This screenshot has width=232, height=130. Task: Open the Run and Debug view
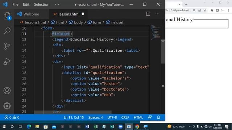pyautogui.click(x=7, y=61)
